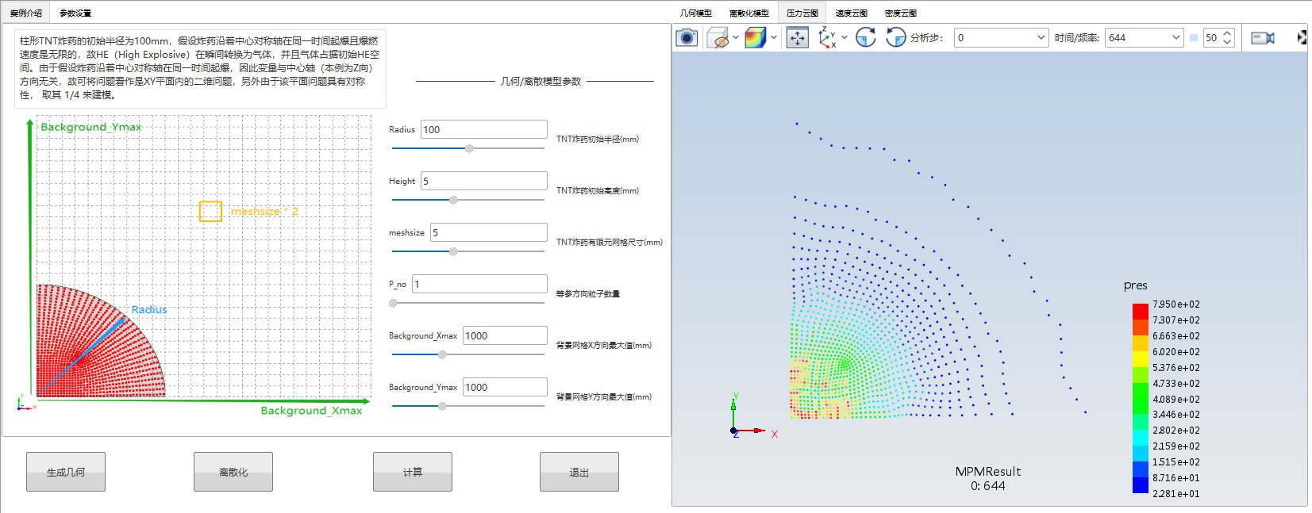Open the 速度云图 tab
This screenshot has width=1312, height=513.
click(x=852, y=13)
